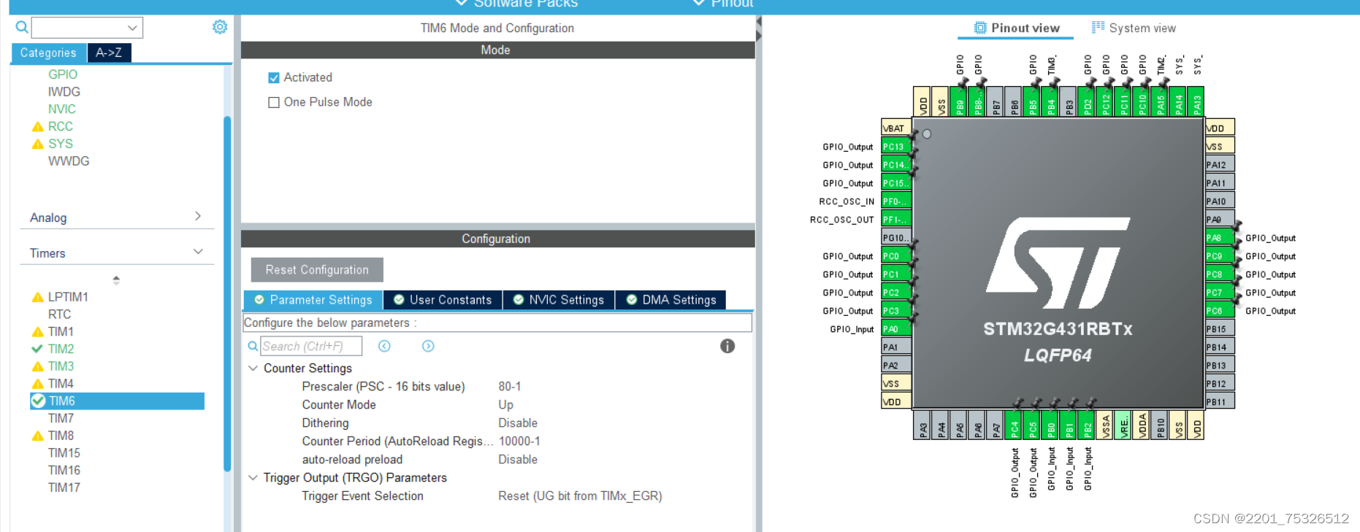Click the PC15 pin on the chip
Image resolution: width=1360 pixels, height=532 pixels.
point(896,183)
